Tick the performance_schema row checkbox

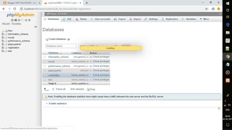coord(45,66)
